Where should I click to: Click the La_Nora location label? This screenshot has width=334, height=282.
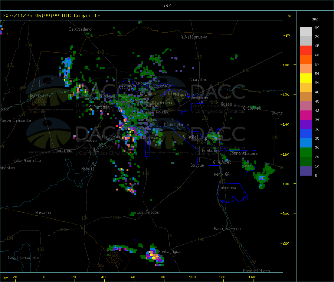point(148,94)
